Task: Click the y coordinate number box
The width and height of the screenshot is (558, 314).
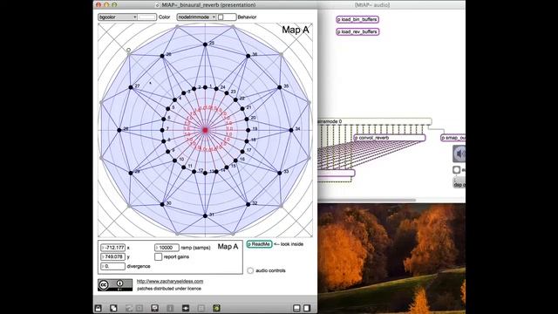Action: point(112,256)
